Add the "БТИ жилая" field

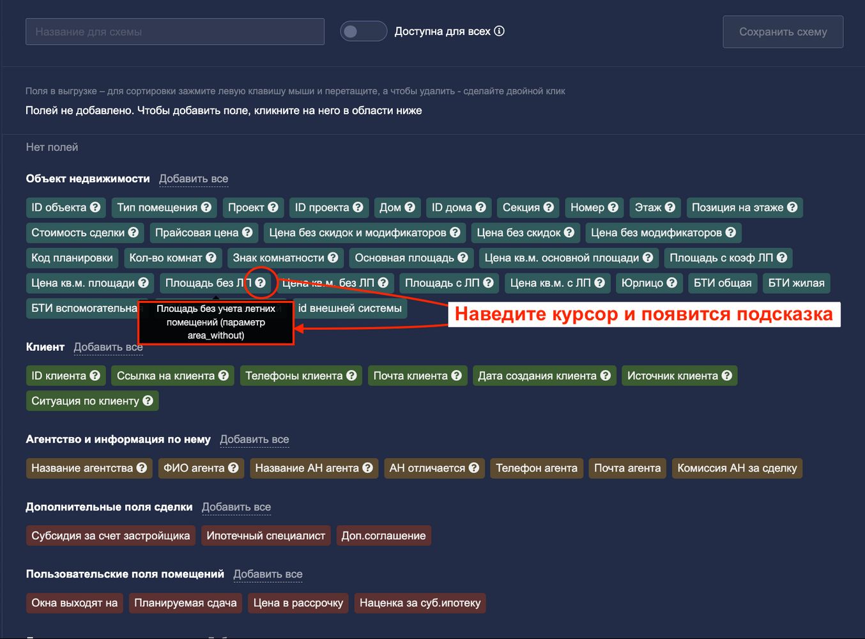click(797, 282)
